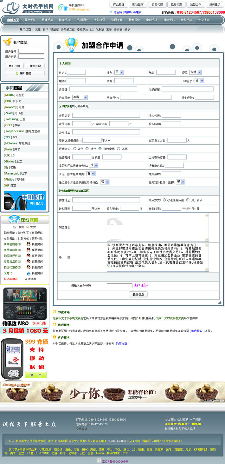Go to 手机配件 in the navigation bar

82,20
